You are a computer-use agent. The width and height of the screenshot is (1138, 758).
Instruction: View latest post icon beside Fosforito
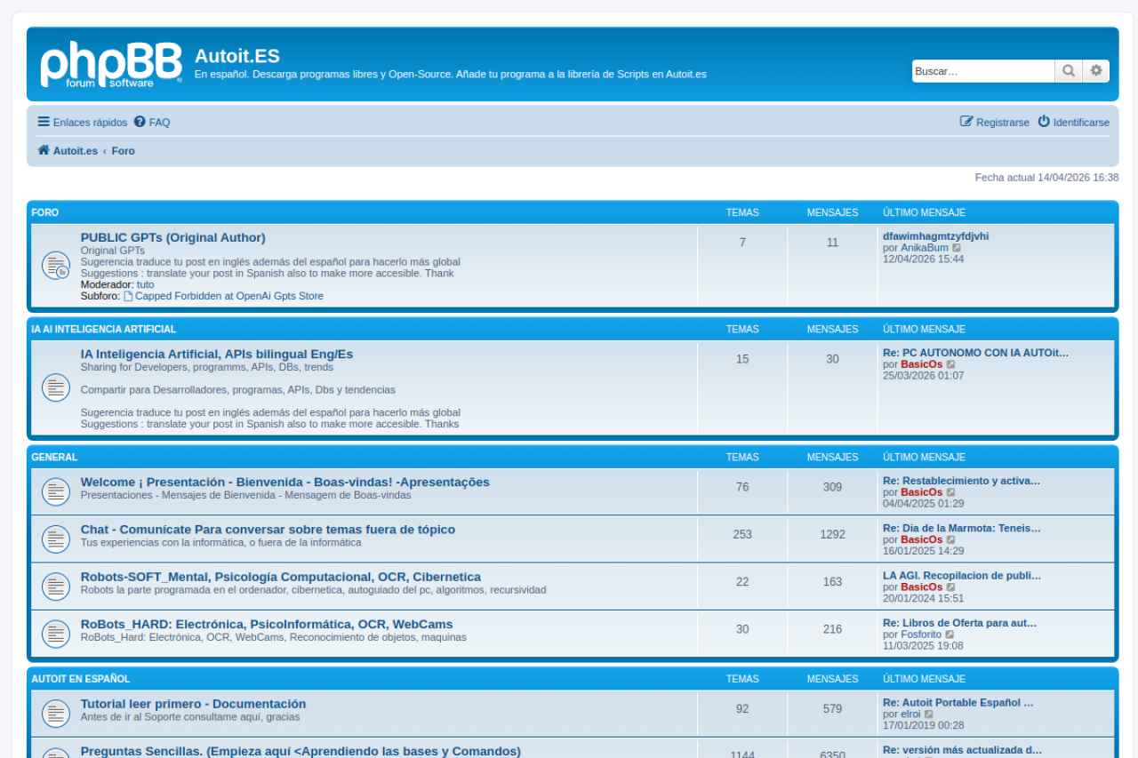[x=950, y=635]
